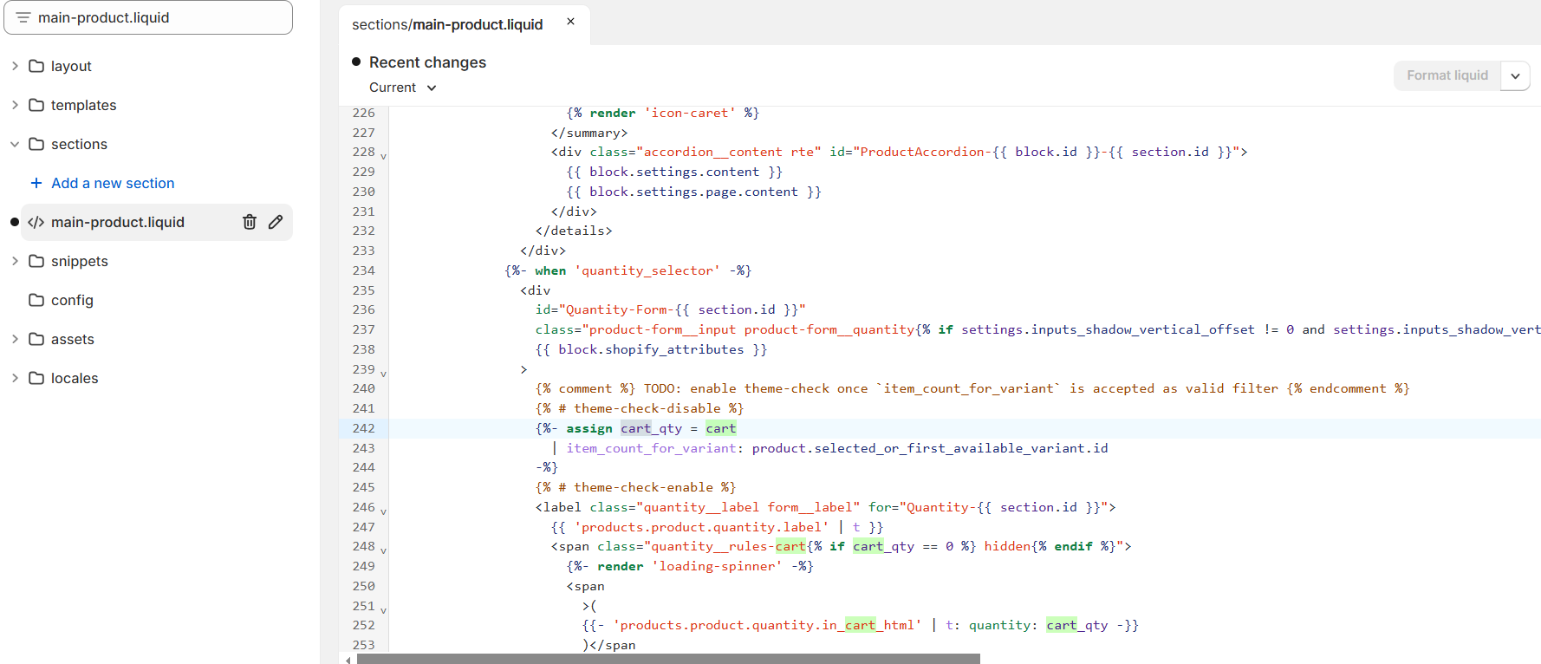The width and height of the screenshot is (1541, 664).
Task: Click the templates folder icon
Action: (36, 105)
